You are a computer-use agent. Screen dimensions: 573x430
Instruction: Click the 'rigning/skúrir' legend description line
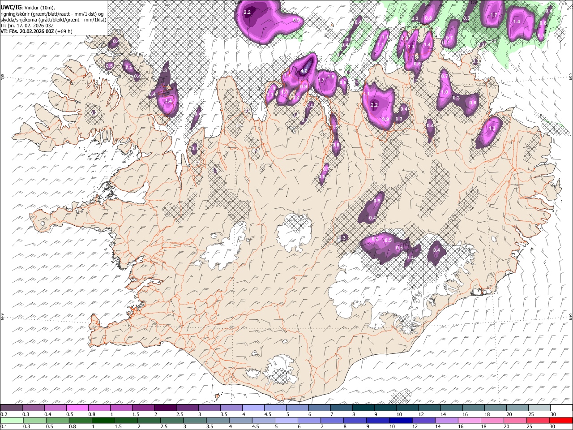[x=53, y=13]
